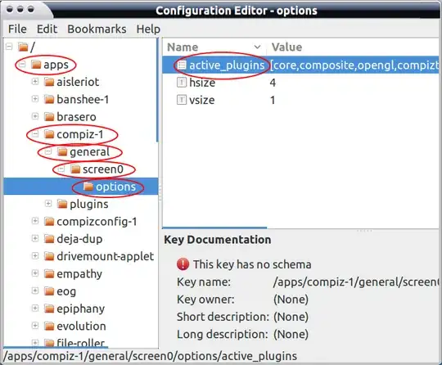The height and width of the screenshot is (365, 442).
Task: Collapse the general folder expander
Action: (x=48, y=151)
